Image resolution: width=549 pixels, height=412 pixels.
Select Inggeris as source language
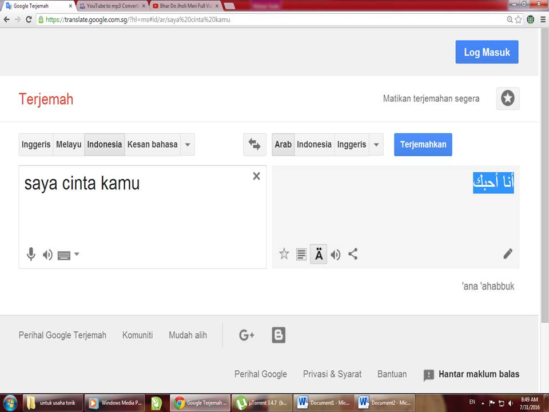click(x=36, y=144)
